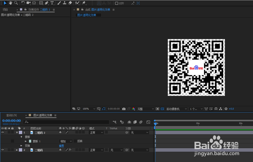
Task: Toggle the motion blur enable switch
Action: (x=141, y=122)
